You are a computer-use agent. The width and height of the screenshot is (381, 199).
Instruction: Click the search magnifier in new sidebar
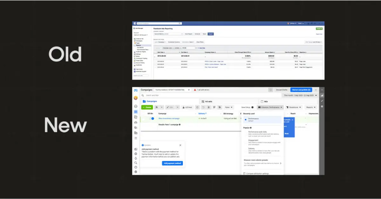click(136, 163)
